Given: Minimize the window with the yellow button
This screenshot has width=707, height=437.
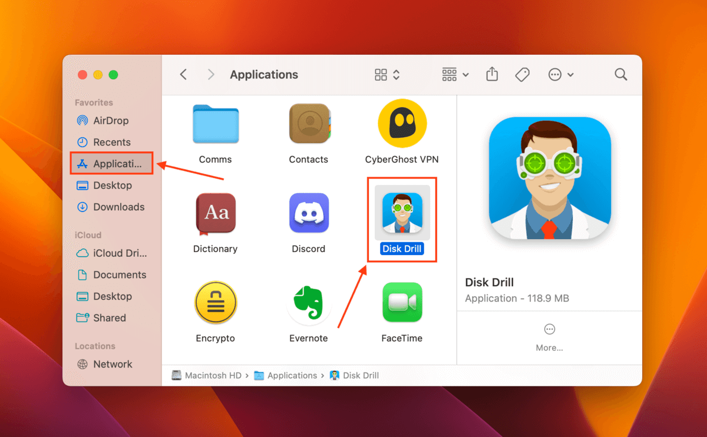Looking at the screenshot, I should [x=98, y=75].
